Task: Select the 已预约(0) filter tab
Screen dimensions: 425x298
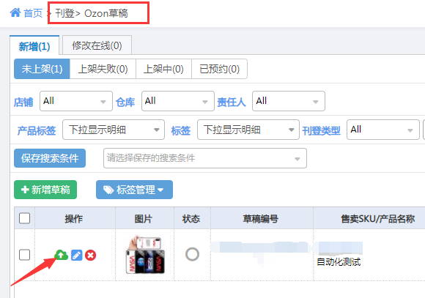Action: click(220, 69)
